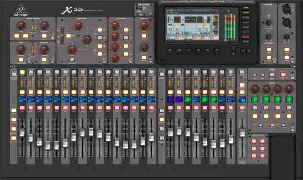Click the Gate threshold knob
The width and height of the screenshot is (303, 180).
[x=21, y=50]
